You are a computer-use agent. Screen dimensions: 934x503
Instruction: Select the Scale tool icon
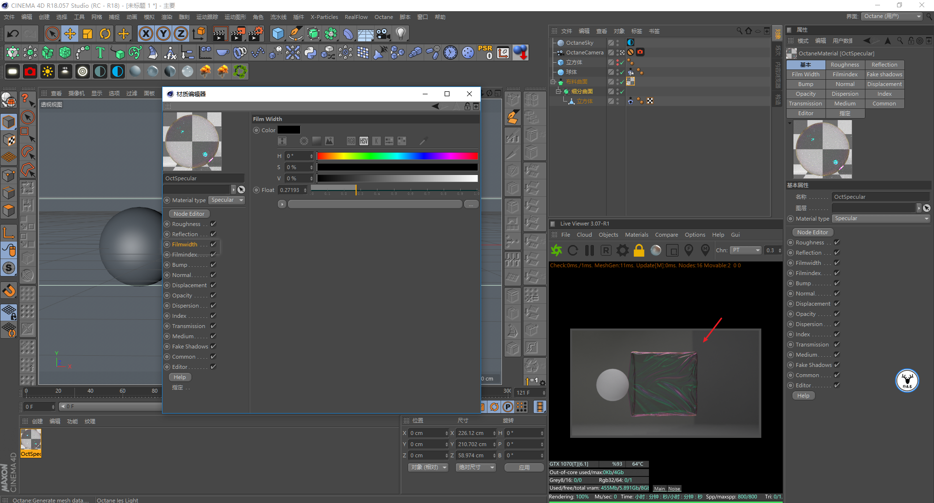click(x=88, y=34)
